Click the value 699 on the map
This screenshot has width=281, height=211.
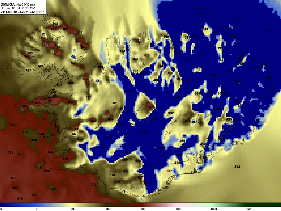coord(46,44)
